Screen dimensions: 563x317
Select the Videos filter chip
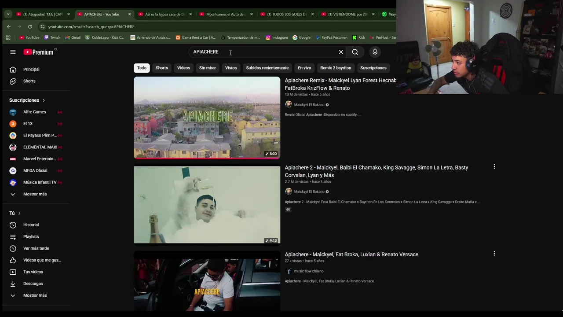pos(183,68)
